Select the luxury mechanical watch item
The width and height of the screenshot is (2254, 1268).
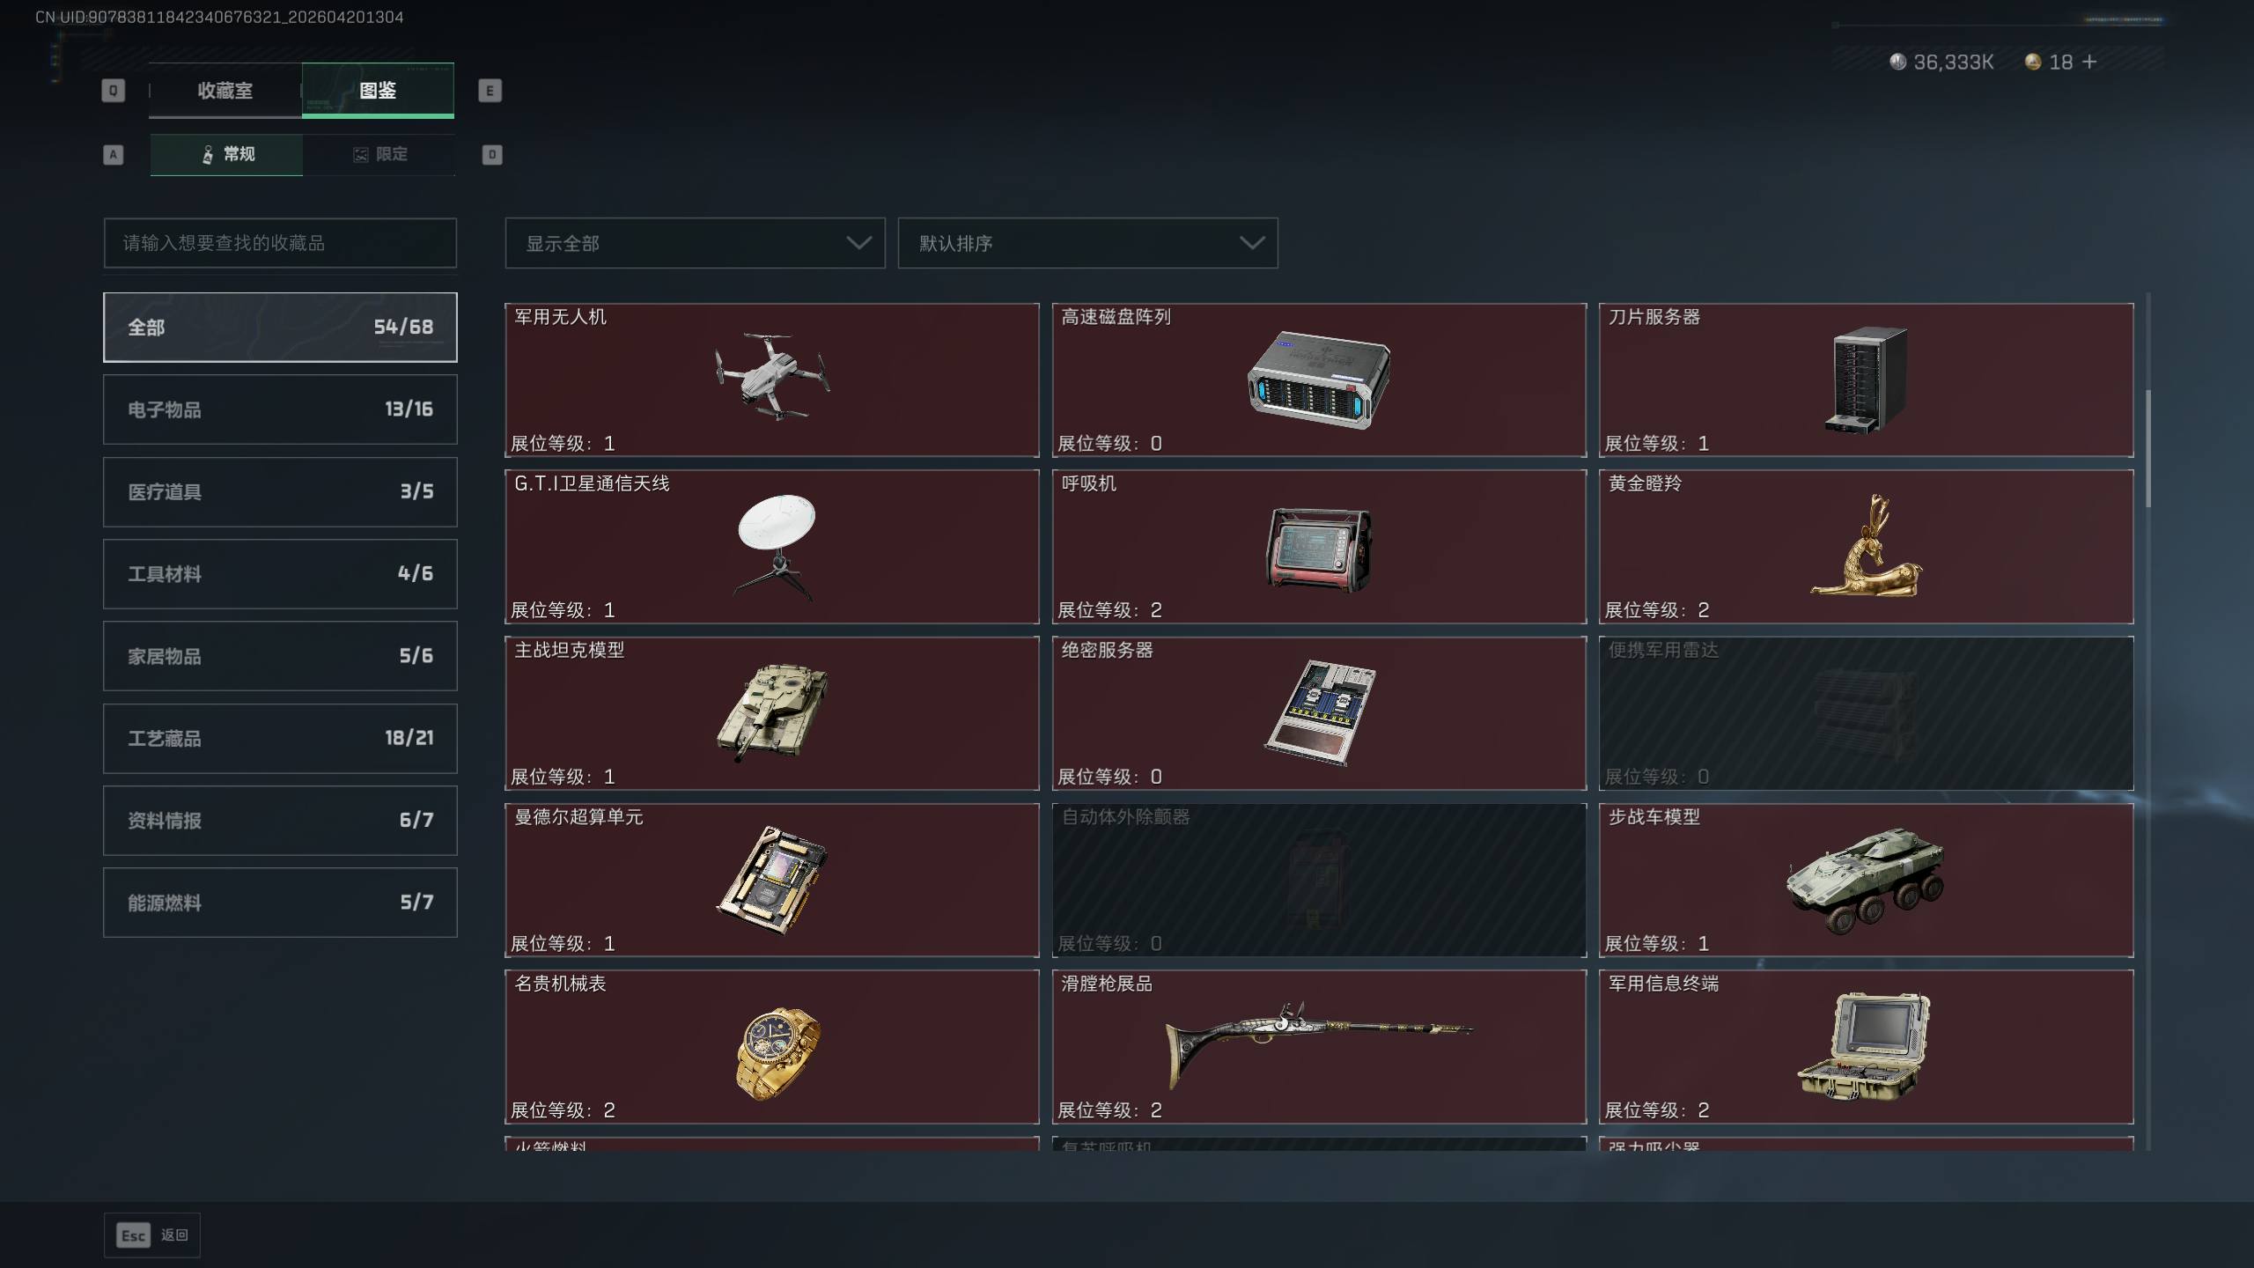(771, 1047)
